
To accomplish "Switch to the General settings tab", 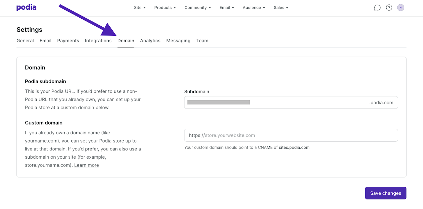I will click(x=25, y=41).
